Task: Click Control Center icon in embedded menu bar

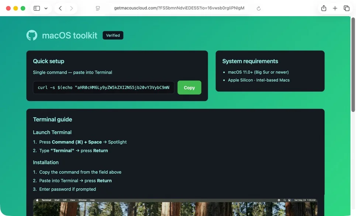Action: pos(290,200)
